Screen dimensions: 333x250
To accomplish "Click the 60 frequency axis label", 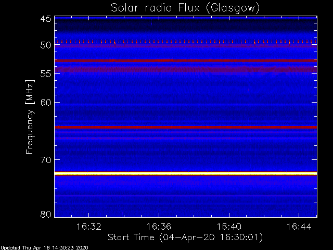I will (x=46, y=103).
